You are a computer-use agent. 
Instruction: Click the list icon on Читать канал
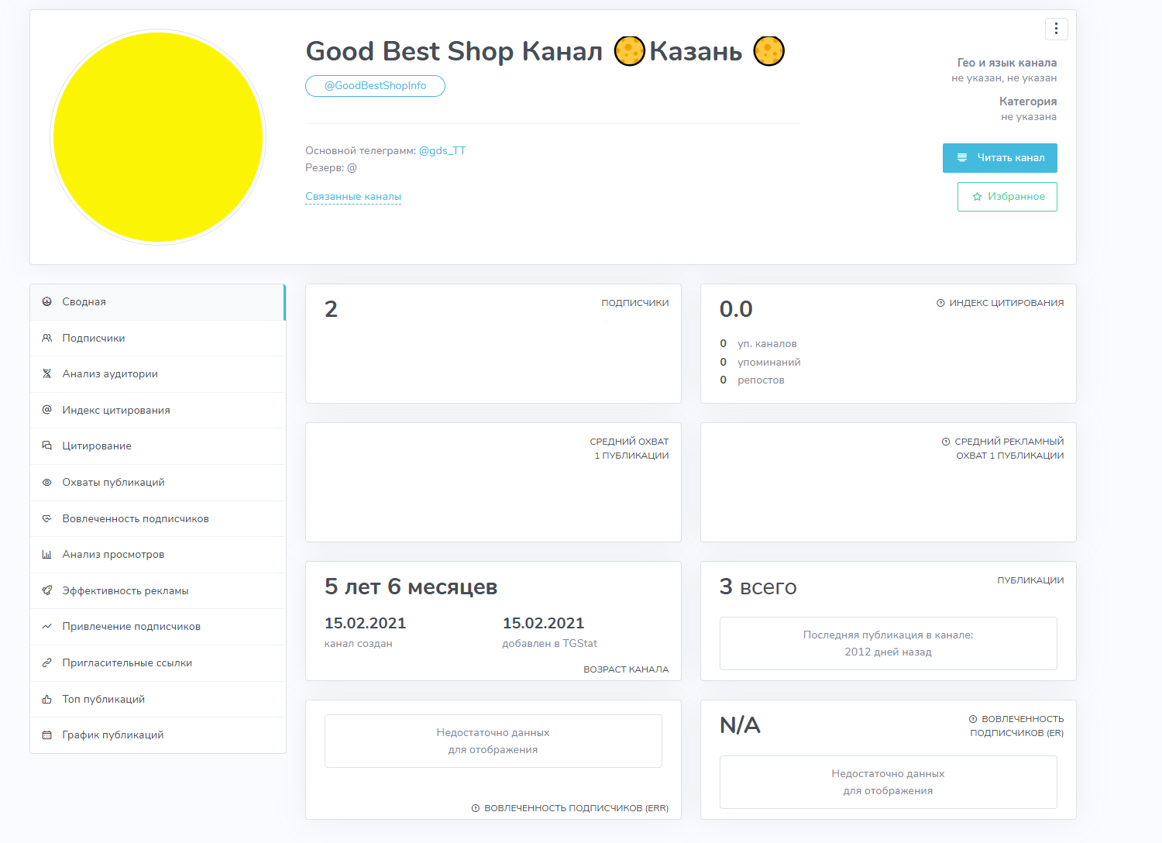pos(962,157)
